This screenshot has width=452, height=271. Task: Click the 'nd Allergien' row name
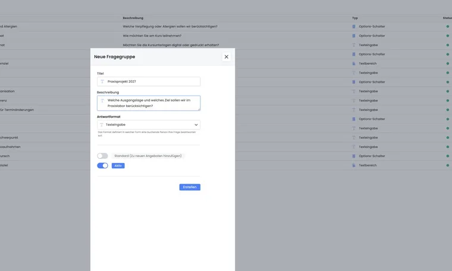[8, 27]
